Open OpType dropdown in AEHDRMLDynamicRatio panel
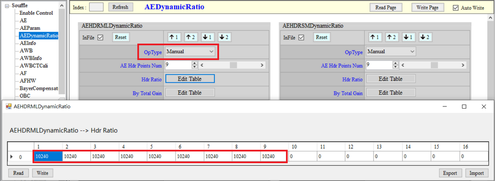495x181 pixels. point(190,52)
